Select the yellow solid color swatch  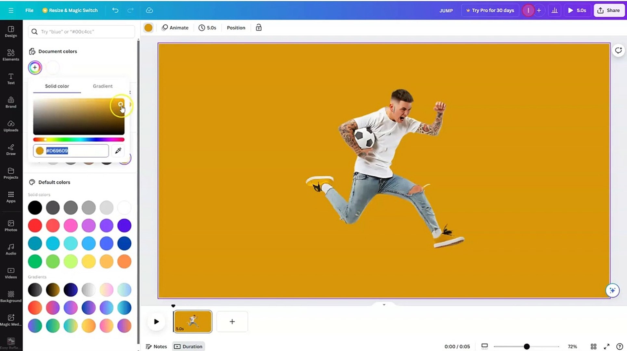click(x=89, y=261)
